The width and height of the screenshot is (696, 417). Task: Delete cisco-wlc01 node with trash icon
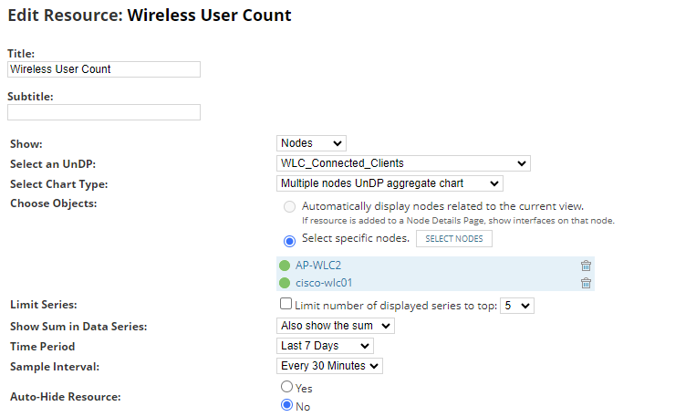pos(586,283)
